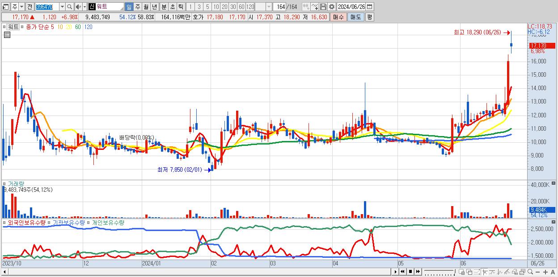Viewport: 558px width, 277px height.
Task: Click the text annotation A icon
Action: pos(553,271)
